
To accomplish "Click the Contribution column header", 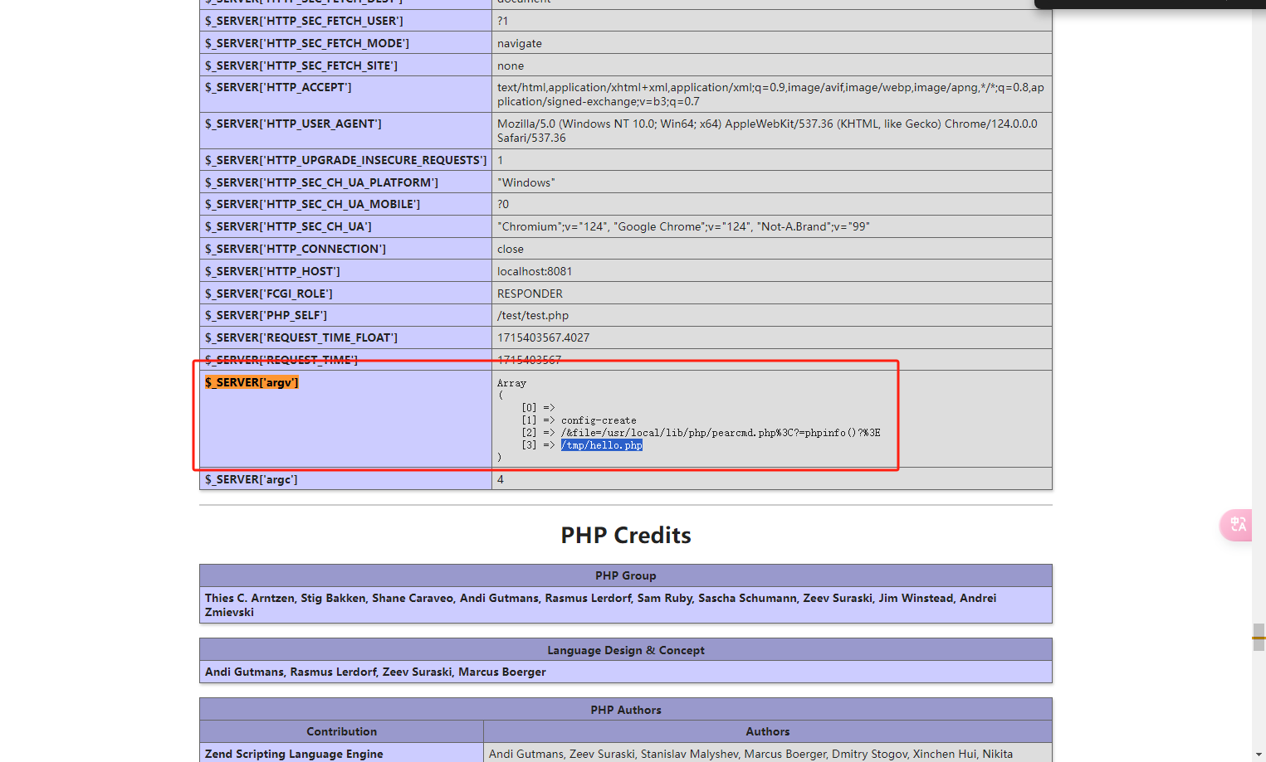I will pyautogui.click(x=341, y=731).
